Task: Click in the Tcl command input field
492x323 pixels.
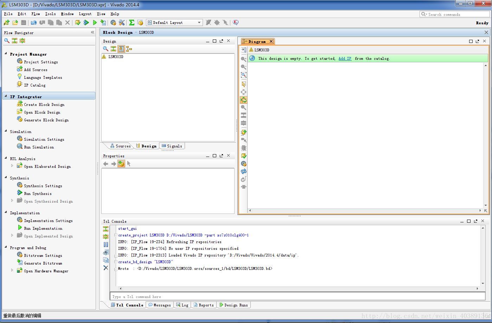Action: 298,297
